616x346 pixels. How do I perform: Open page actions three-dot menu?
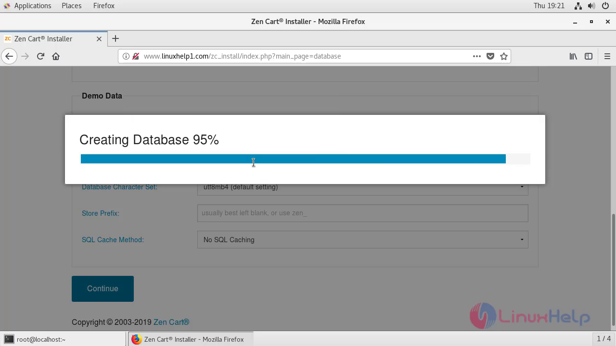(x=477, y=56)
